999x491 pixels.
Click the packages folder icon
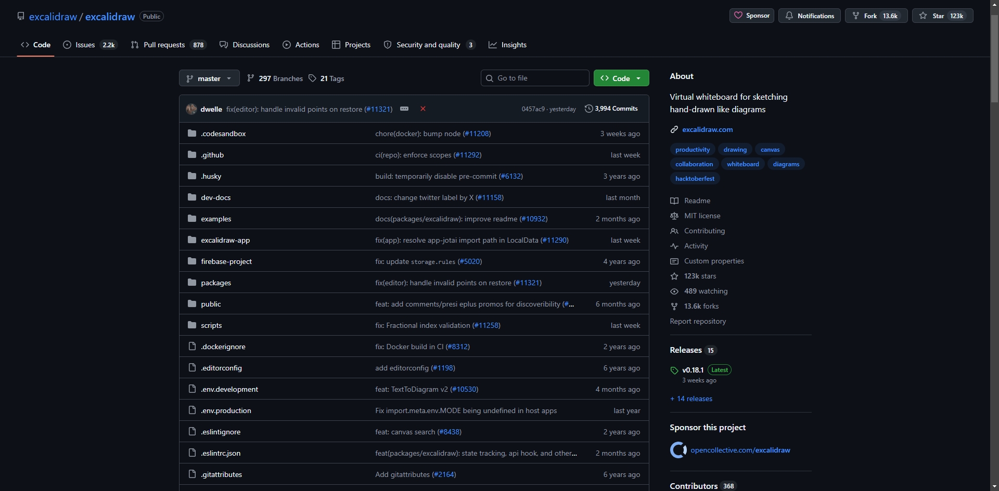pyautogui.click(x=192, y=283)
